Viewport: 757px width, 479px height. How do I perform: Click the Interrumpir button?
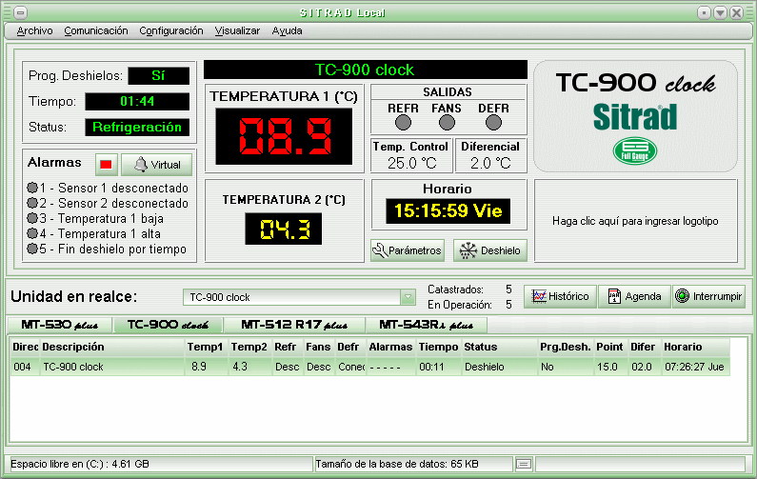click(708, 296)
